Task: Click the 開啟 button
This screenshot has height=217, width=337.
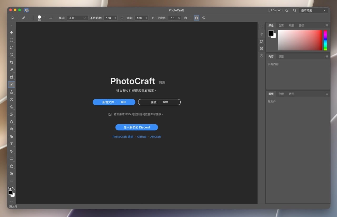Action: point(159,102)
